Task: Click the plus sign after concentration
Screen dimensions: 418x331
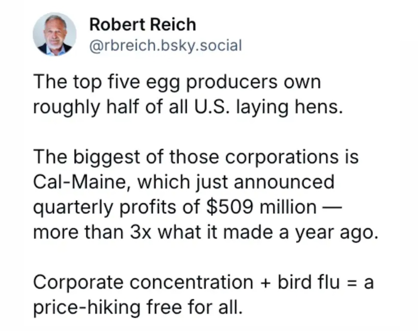Action: (x=265, y=283)
